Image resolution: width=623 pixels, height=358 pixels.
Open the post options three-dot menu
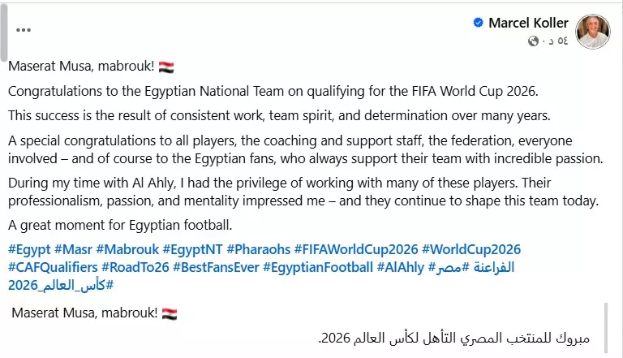(x=24, y=30)
